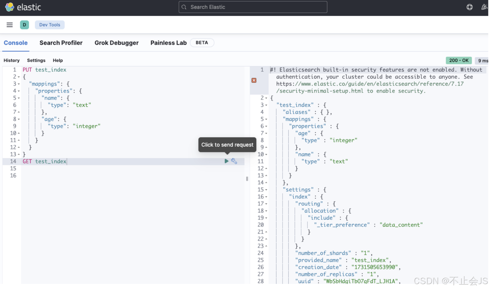
Task: Collapse output "mappings" fold on line 5
Action: 266,119
